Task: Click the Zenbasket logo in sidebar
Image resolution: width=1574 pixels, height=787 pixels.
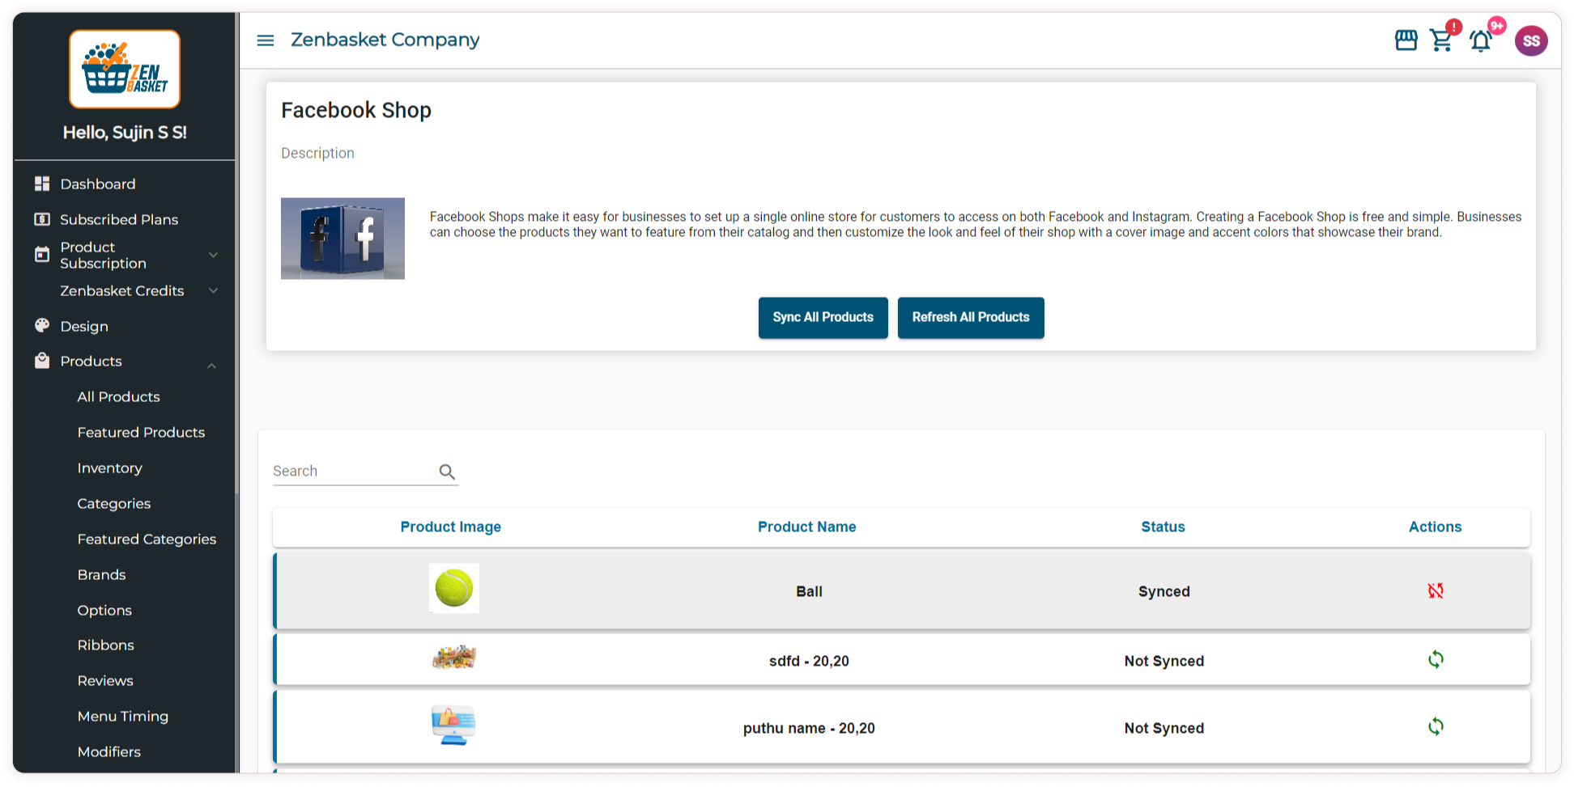Action: 125,70
